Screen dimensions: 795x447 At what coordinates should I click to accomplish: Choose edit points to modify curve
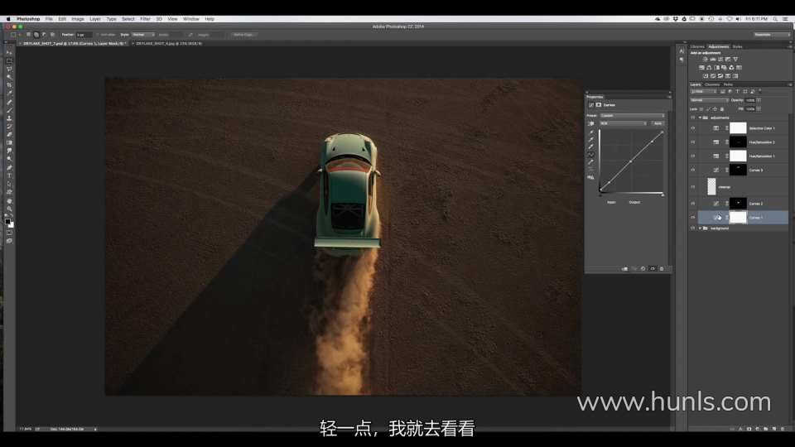[x=591, y=154]
